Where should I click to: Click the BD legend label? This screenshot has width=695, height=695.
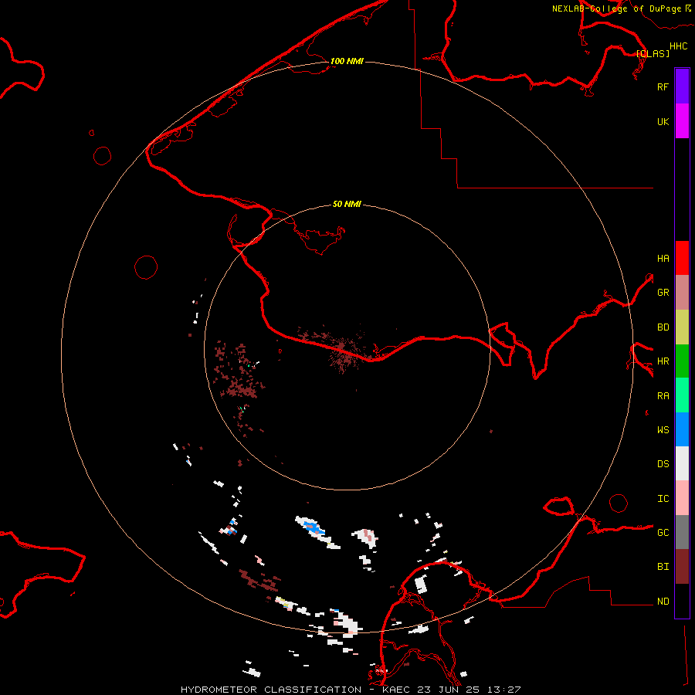[663, 327]
